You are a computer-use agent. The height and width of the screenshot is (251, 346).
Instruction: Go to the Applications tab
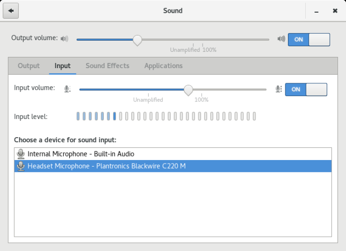[x=163, y=66]
